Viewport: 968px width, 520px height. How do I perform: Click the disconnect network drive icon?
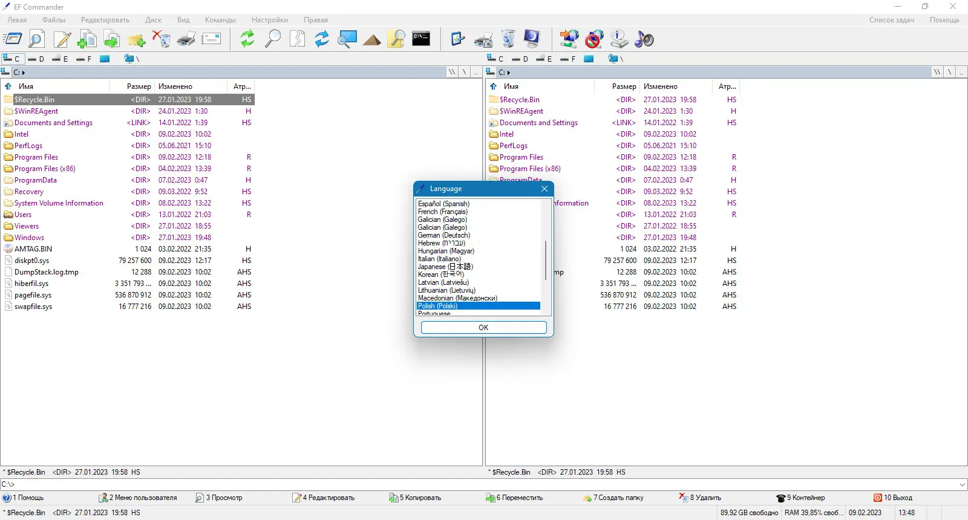594,39
